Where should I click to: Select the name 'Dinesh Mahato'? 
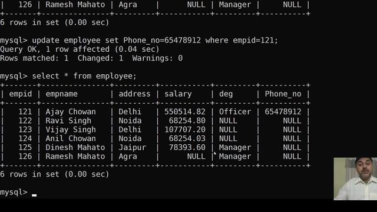coord(75,147)
